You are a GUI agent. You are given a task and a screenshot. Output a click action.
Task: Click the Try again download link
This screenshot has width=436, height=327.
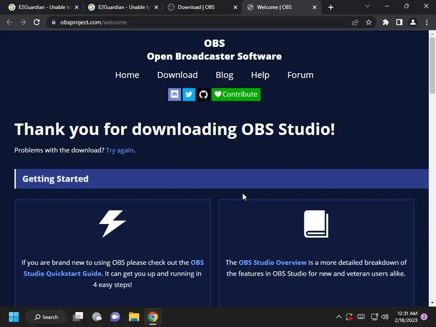click(120, 150)
